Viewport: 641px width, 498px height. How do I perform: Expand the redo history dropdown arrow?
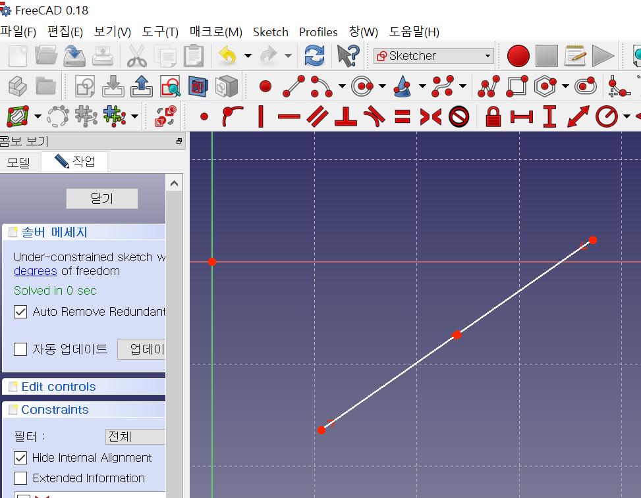pos(288,55)
